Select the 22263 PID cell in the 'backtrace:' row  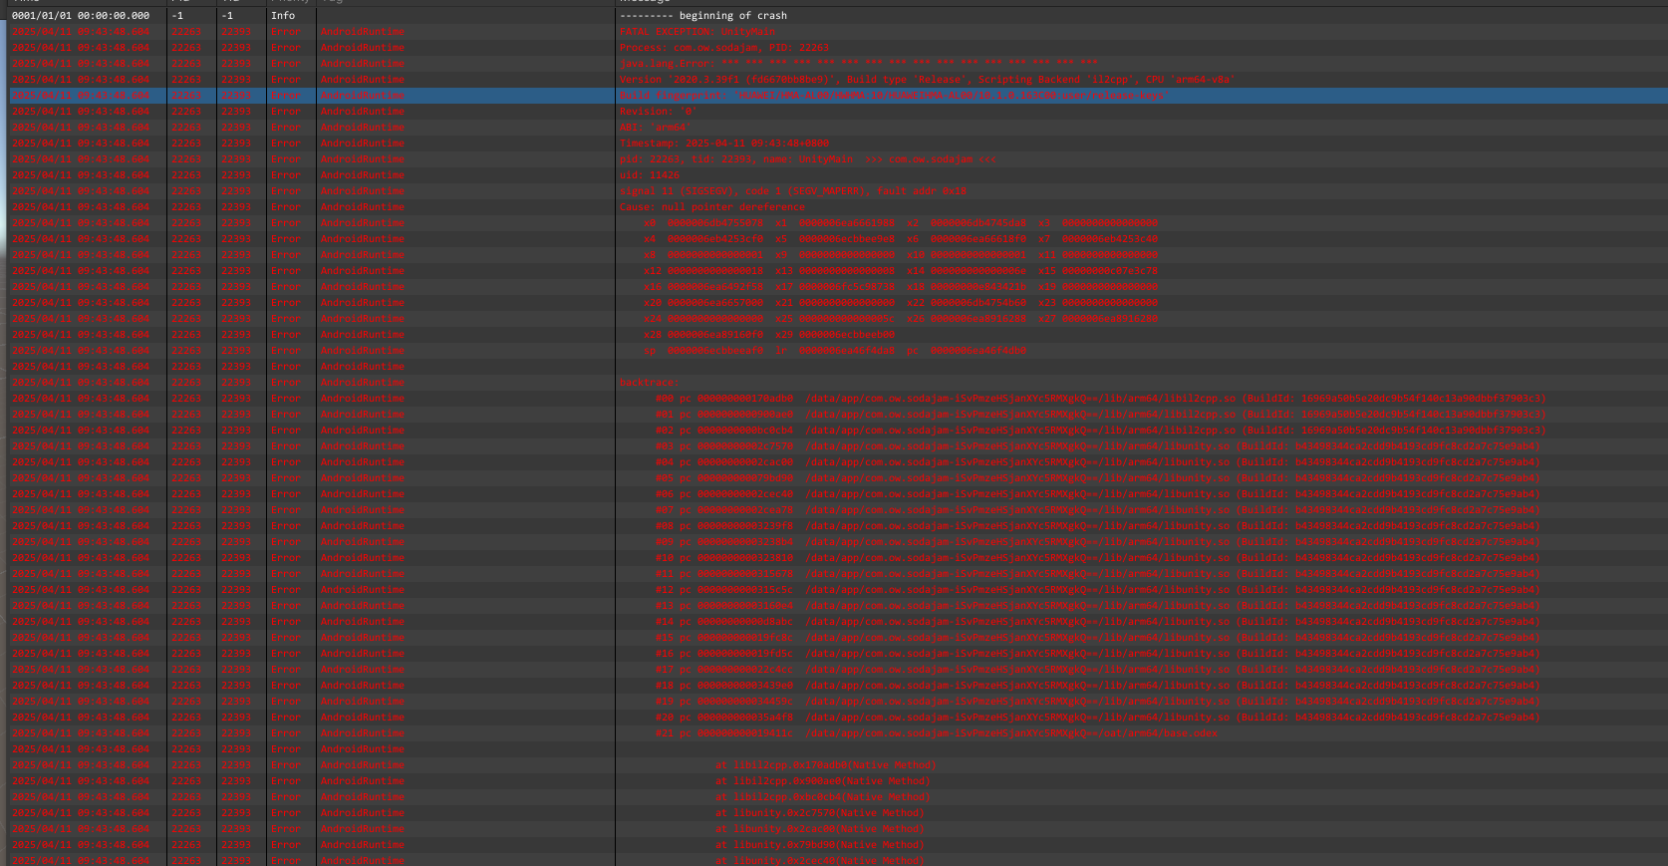[186, 383]
